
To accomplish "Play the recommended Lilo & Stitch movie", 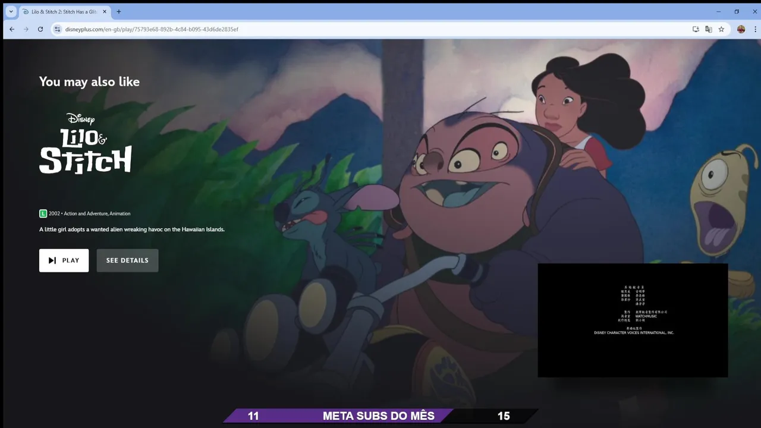I will 64,260.
